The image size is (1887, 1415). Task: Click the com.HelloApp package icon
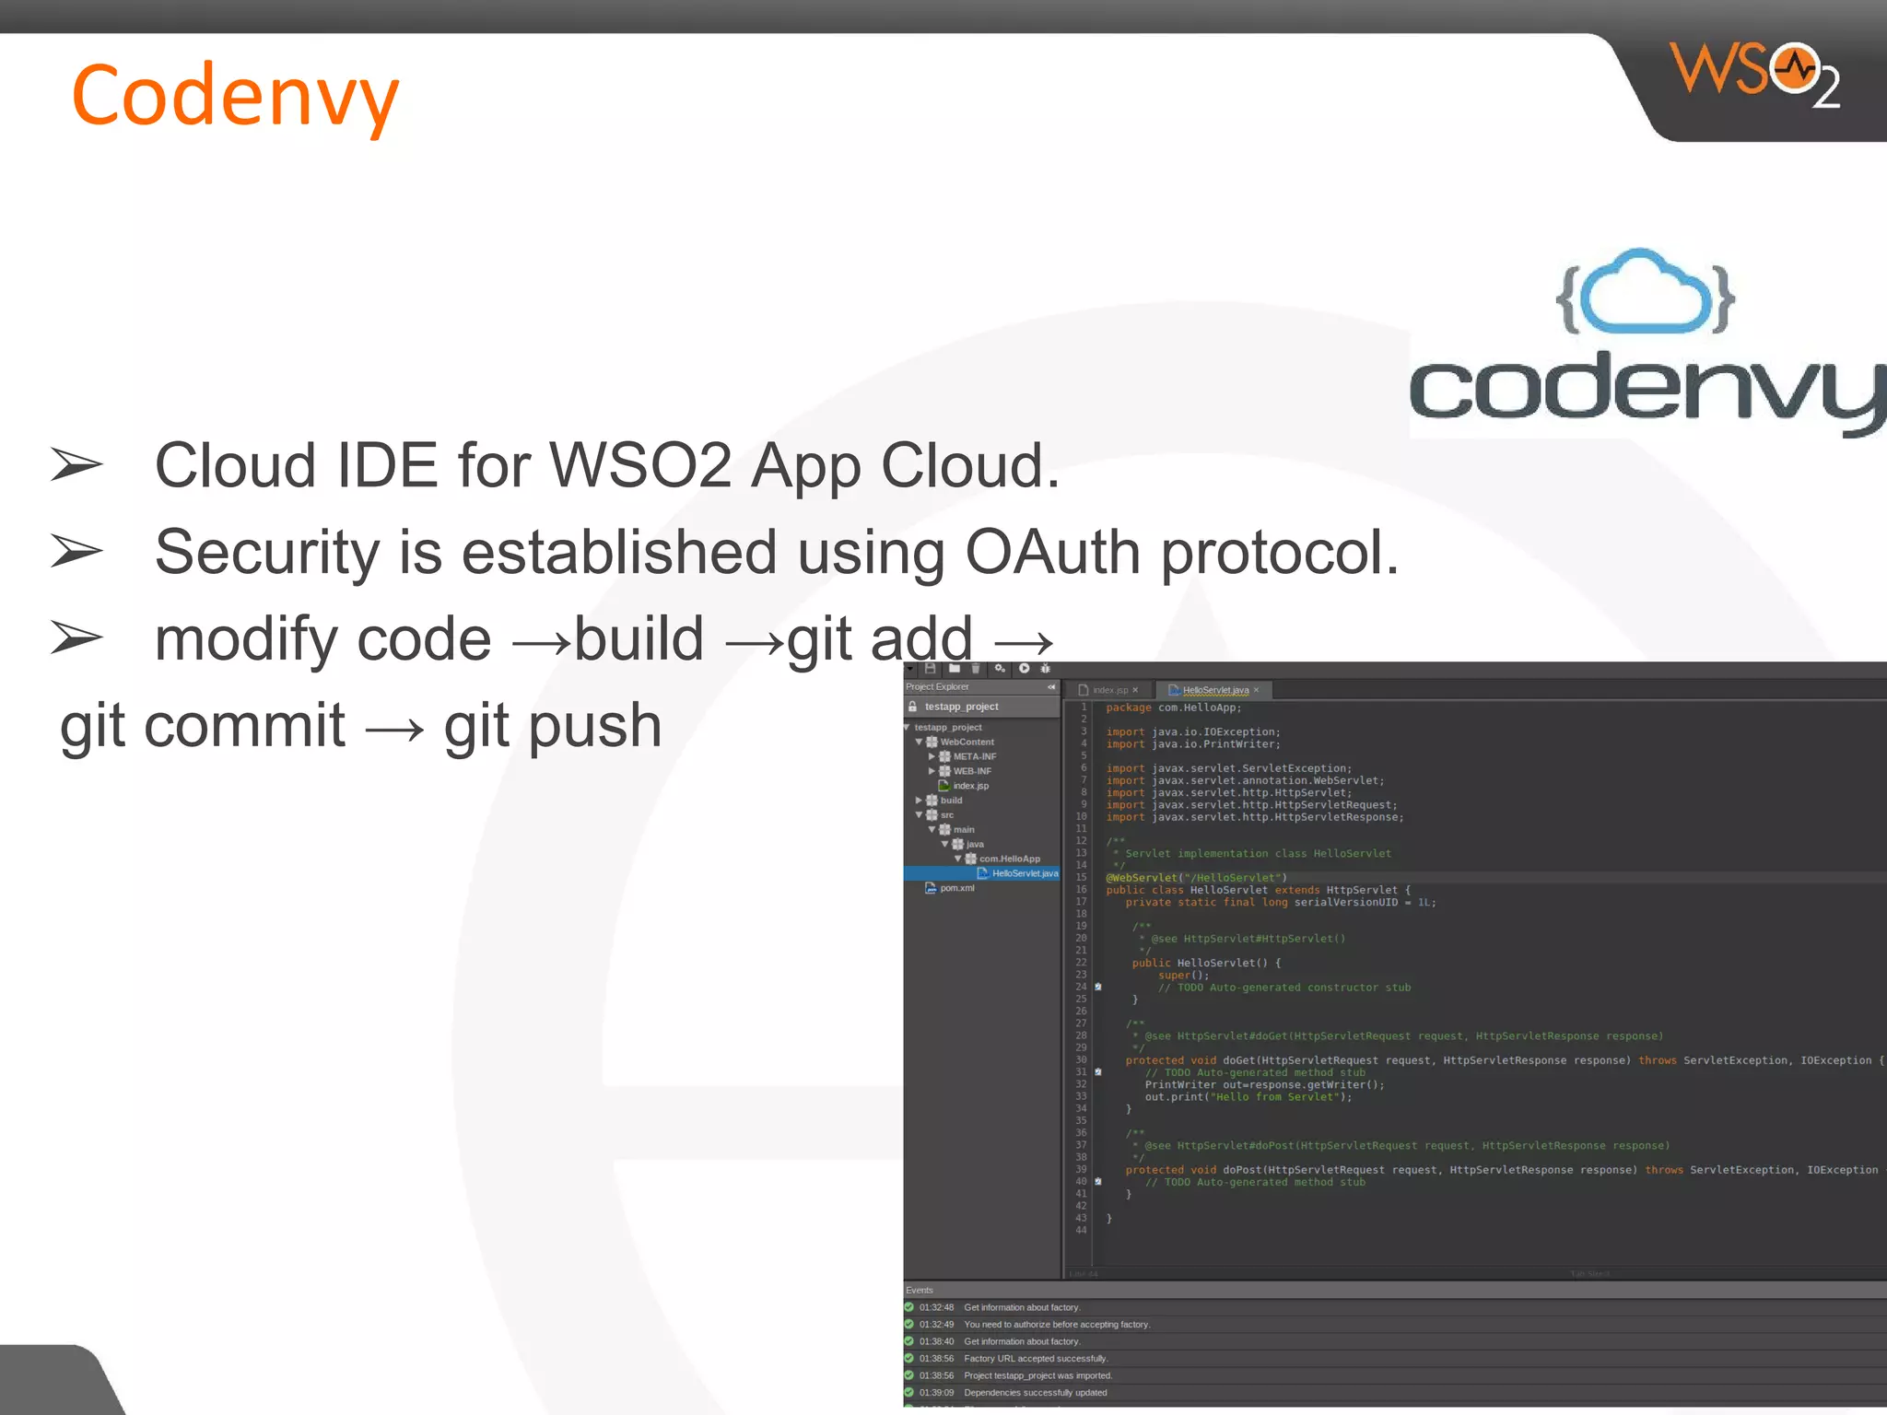pos(970,859)
